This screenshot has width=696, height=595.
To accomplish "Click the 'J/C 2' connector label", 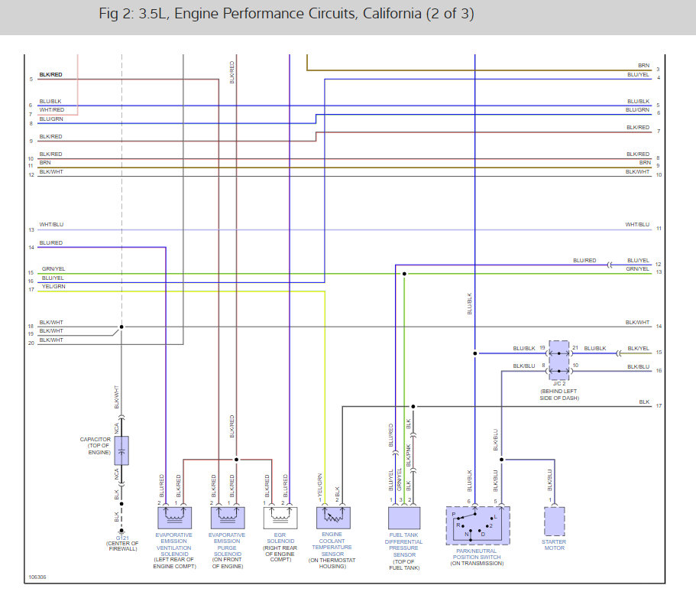I will [559, 383].
